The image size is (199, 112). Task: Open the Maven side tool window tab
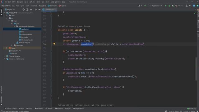point(198,34)
